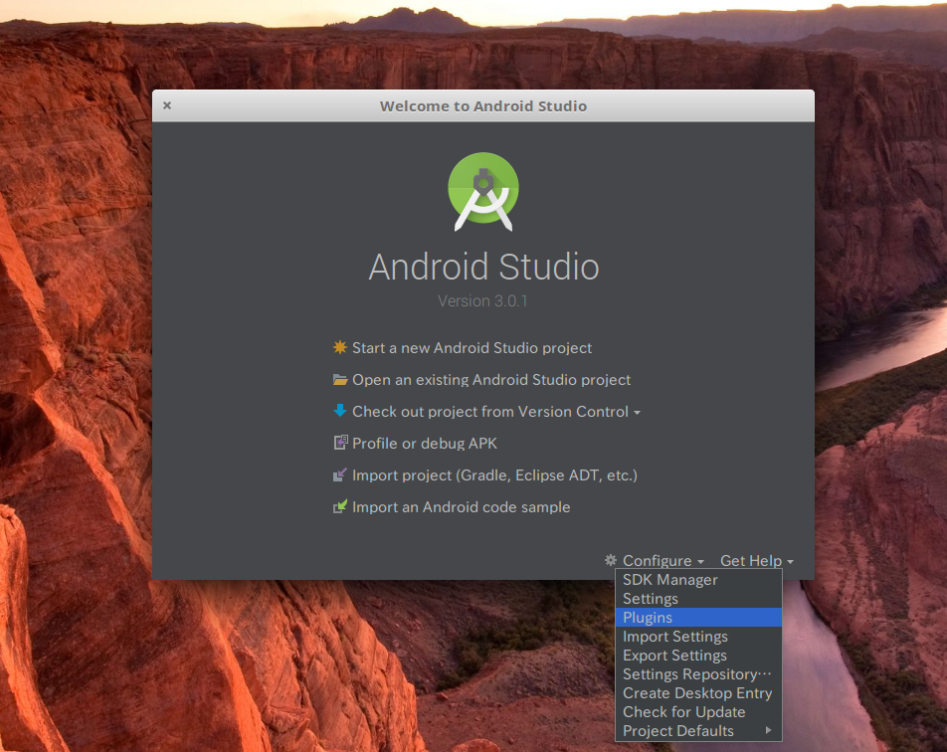
Task: Select the highlighted Plugins menu entry
Action: [x=698, y=618]
